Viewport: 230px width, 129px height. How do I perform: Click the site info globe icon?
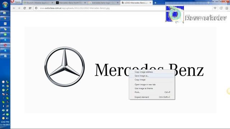click(36, 8)
